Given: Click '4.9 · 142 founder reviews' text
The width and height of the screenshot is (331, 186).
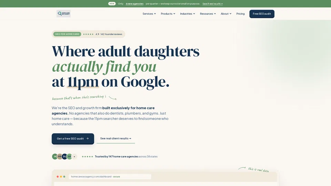Looking at the screenshot, I should [x=109, y=34].
